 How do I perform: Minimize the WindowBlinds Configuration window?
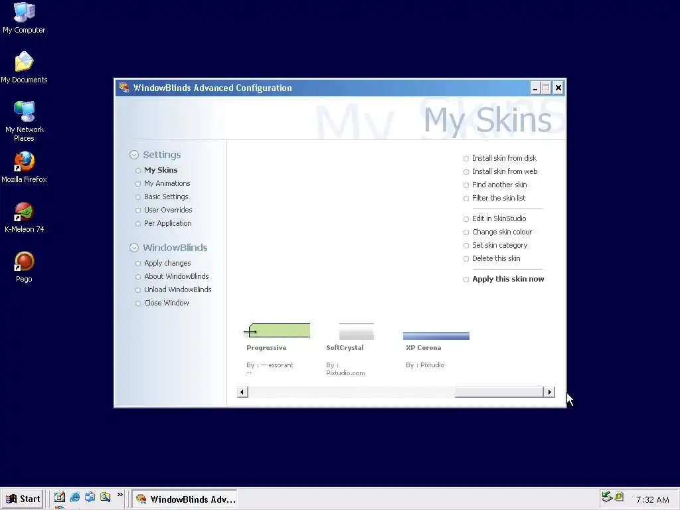(535, 88)
